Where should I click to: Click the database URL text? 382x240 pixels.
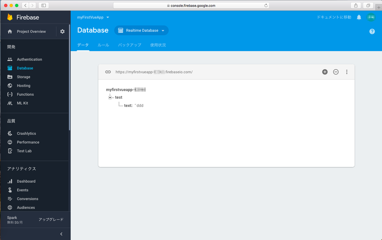154,72
